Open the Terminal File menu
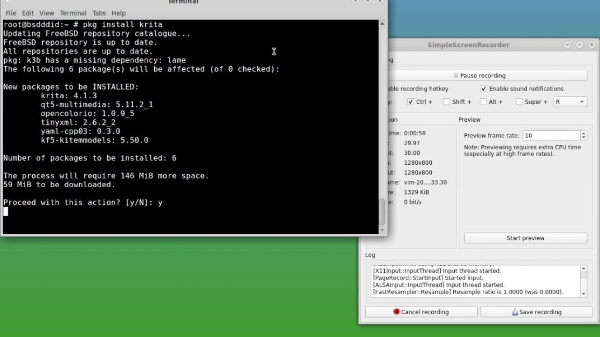 tap(11, 13)
